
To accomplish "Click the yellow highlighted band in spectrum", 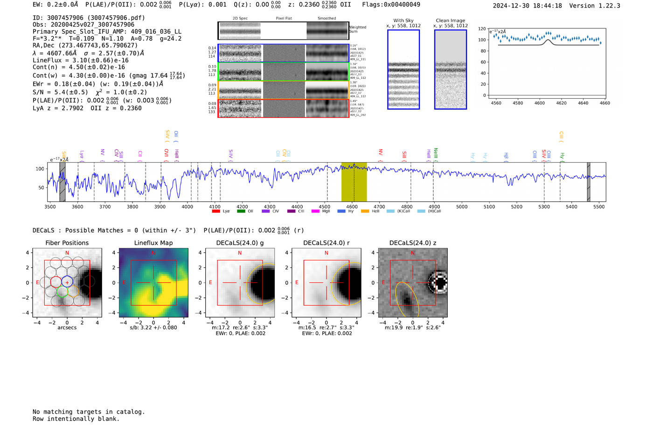I will click(354, 182).
